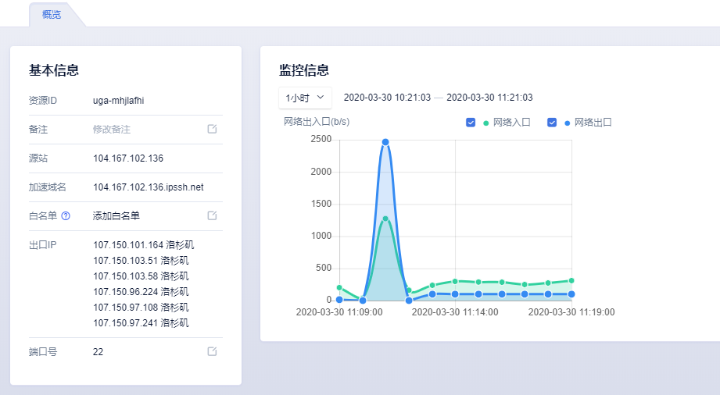The width and height of the screenshot is (720, 395).
Task: Click the accelerated domain 104.167.102.136.ipssh.net
Action: pyautogui.click(x=148, y=187)
